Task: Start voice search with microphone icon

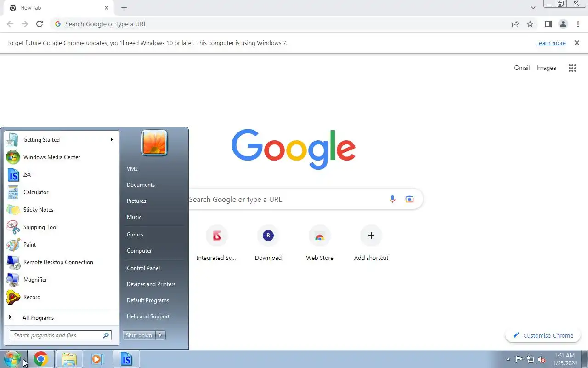Action: point(392,199)
